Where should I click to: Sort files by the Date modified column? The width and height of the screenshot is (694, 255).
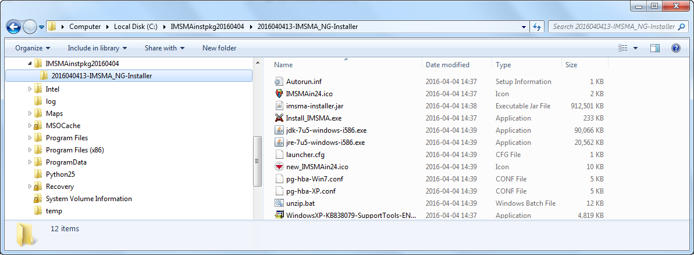pos(447,65)
